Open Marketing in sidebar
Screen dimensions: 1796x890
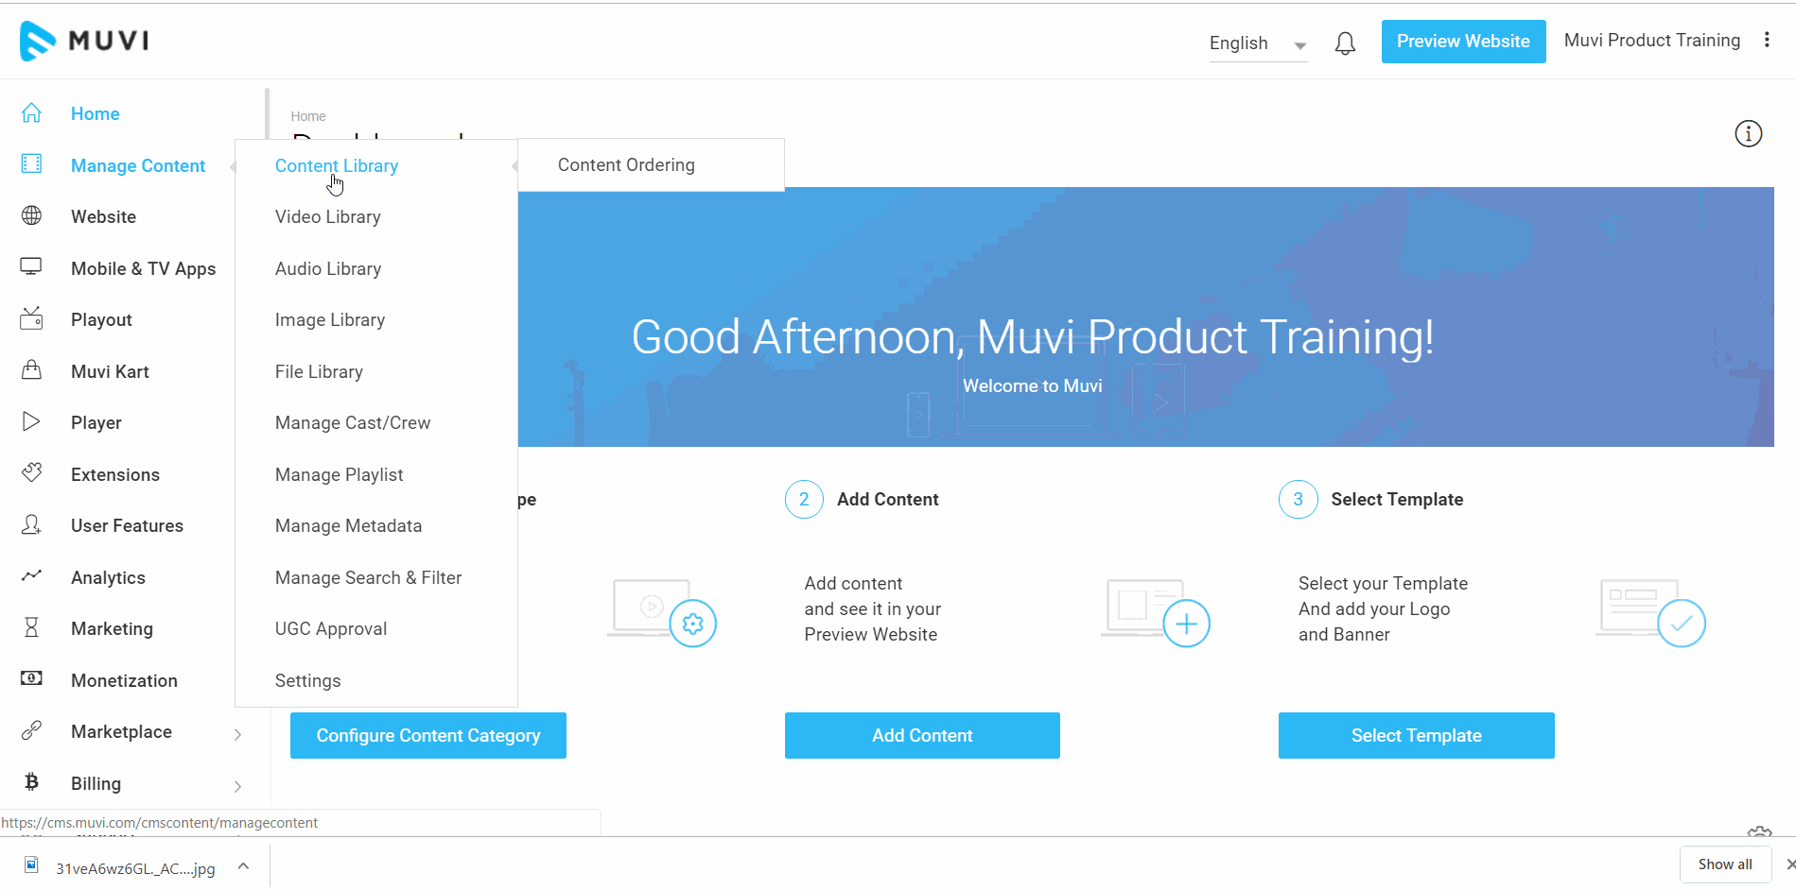(x=112, y=628)
